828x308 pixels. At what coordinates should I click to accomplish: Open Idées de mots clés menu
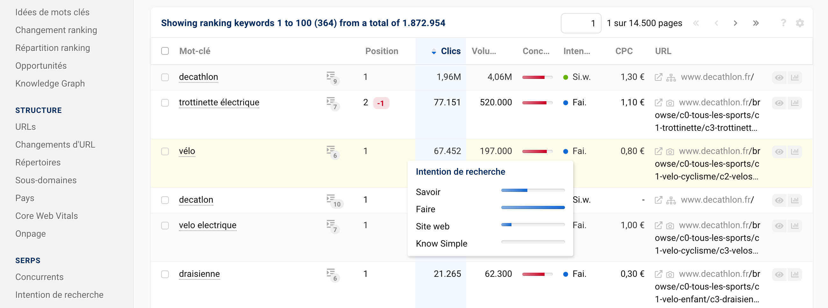tap(53, 12)
